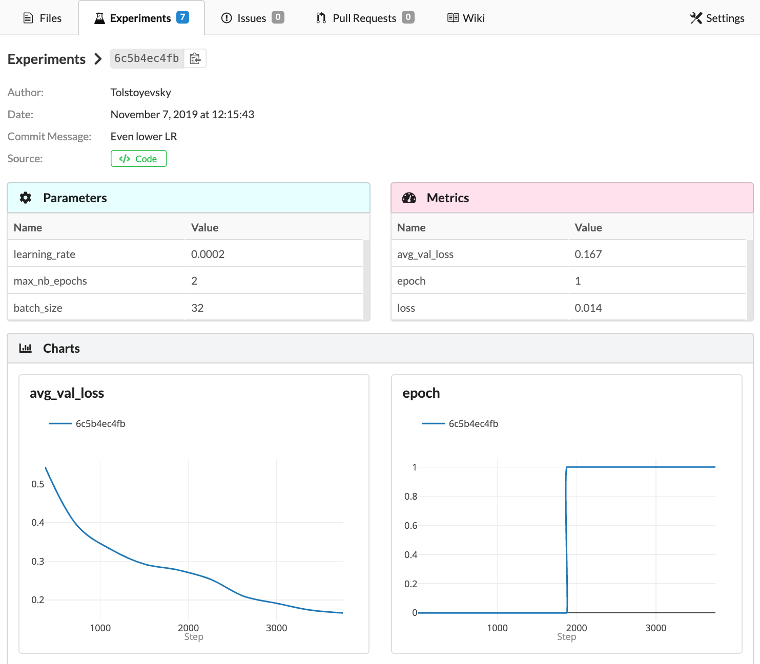Screen dimensions: 760x664
Task: Click the Metrics table scrollbar
Action: [x=750, y=280]
